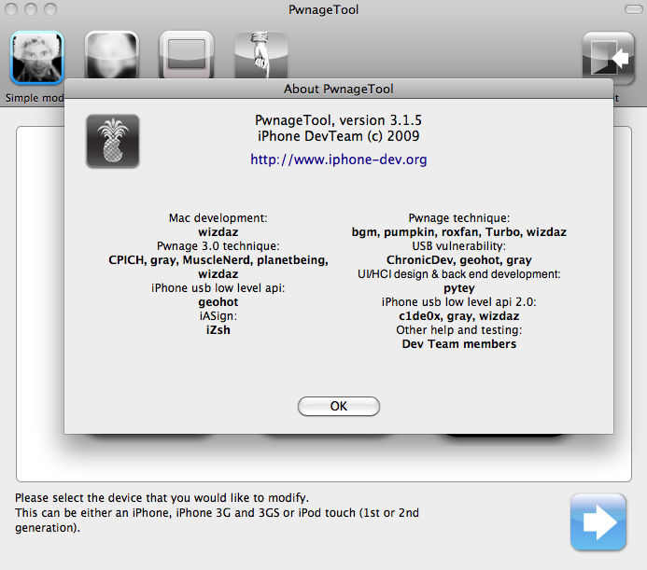Click the blurred face toolbar icon
The width and height of the screenshot is (647, 570).
[112, 54]
